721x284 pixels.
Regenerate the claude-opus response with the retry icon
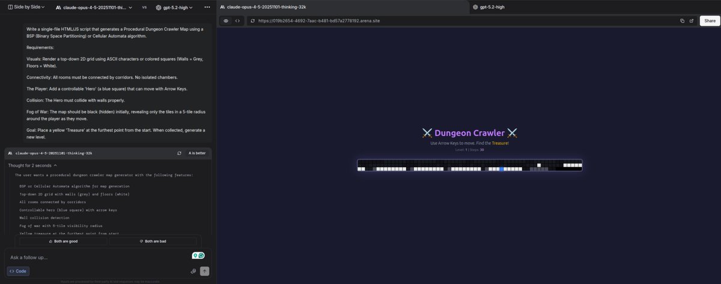pyautogui.click(x=179, y=153)
